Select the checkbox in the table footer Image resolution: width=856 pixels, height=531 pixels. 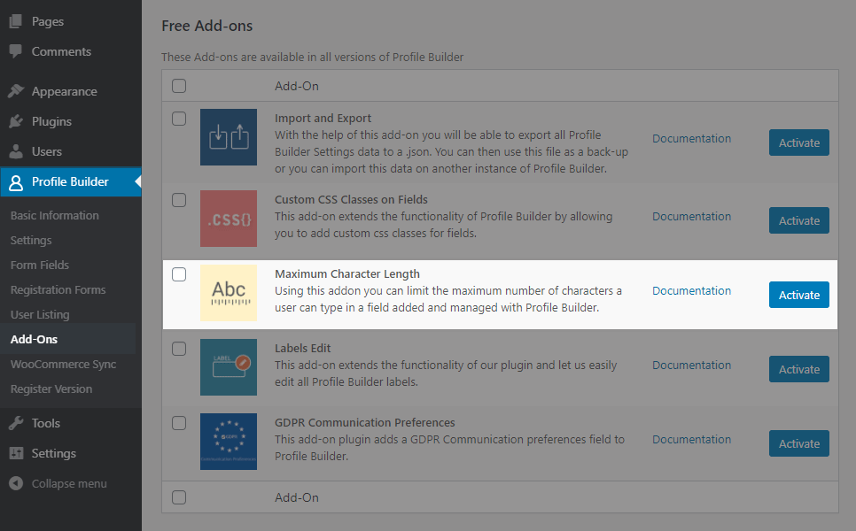[179, 497]
